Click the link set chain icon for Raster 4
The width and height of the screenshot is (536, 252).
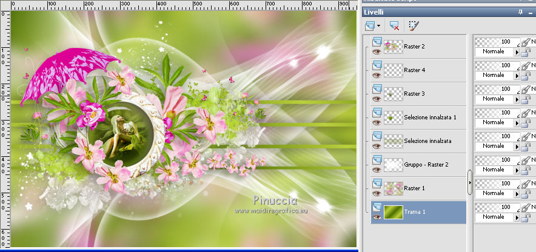(526, 65)
